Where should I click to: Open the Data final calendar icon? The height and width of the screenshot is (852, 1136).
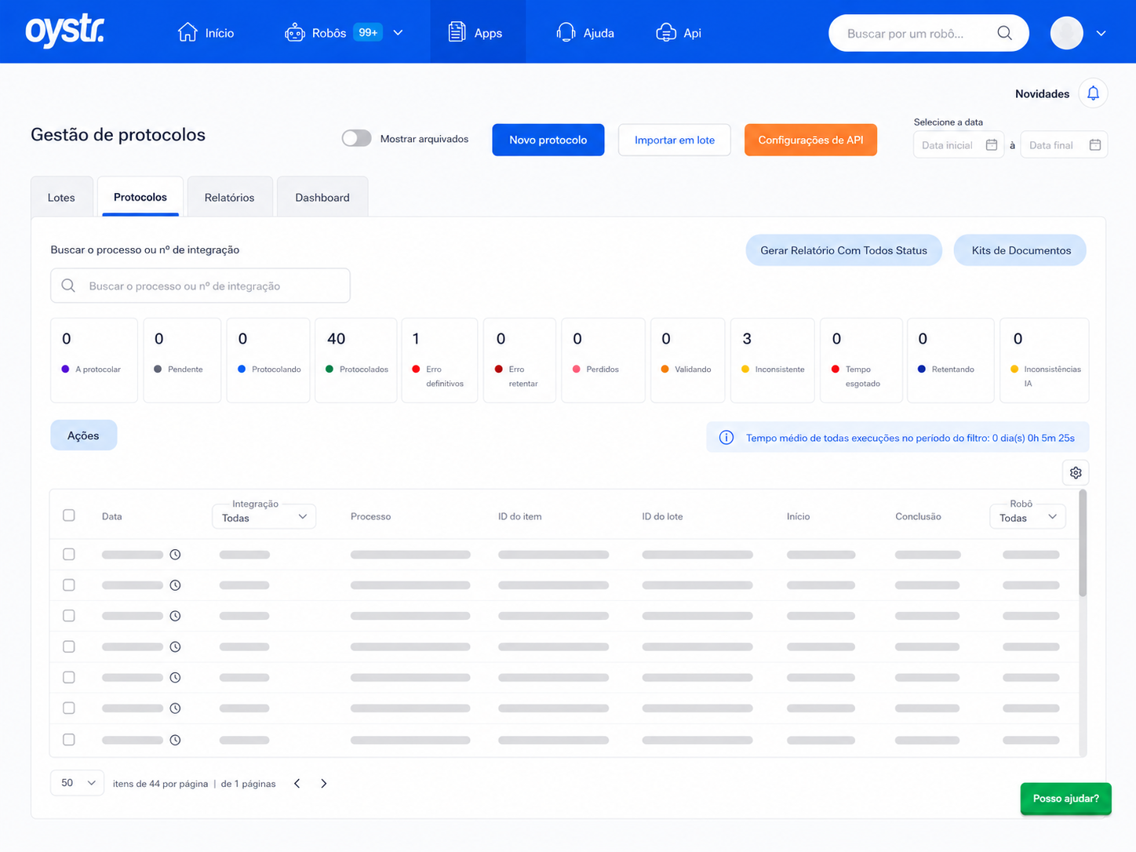point(1095,145)
